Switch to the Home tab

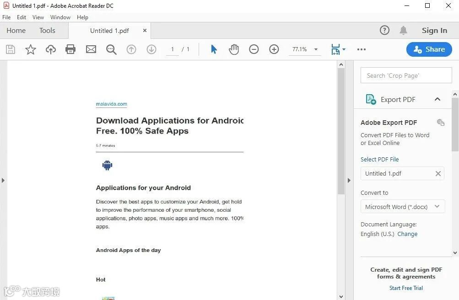click(x=16, y=30)
